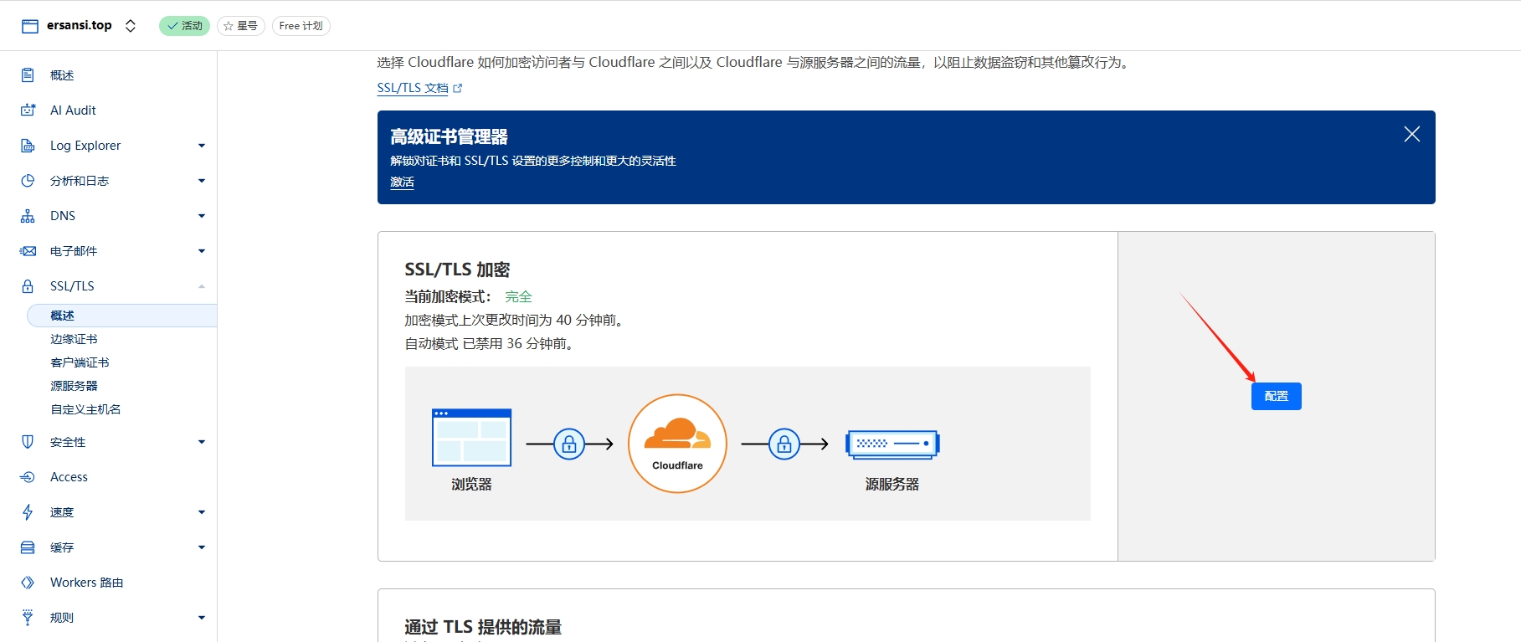The height and width of the screenshot is (642, 1521).
Task: Click the SSL/TLS lock icon
Action: pyautogui.click(x=28, y=286)
